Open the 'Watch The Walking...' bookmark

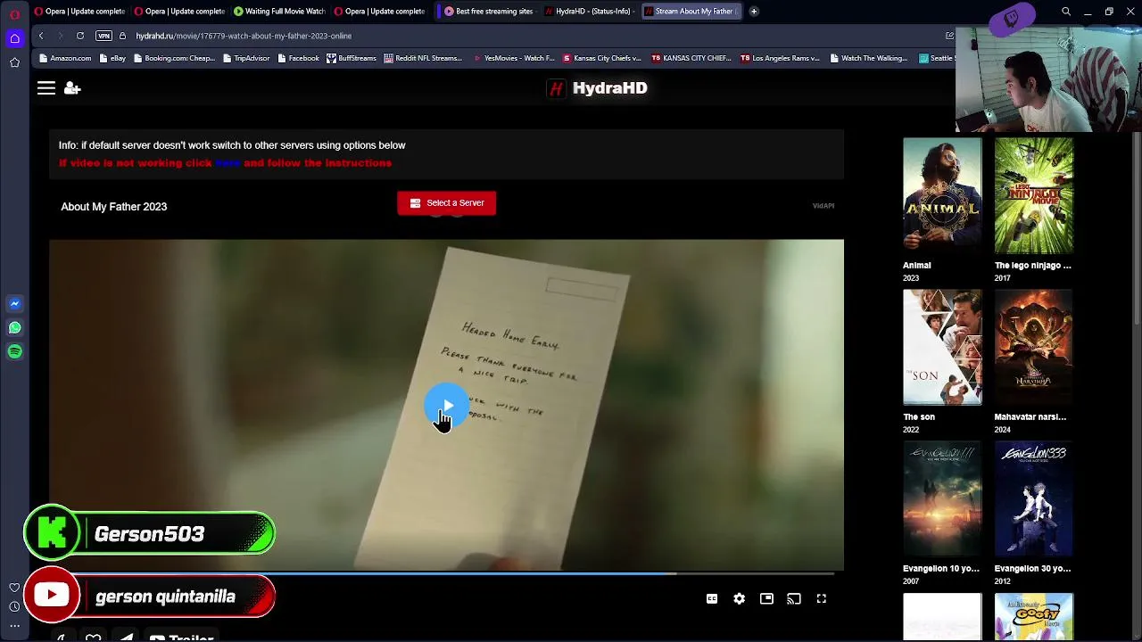tap(869, 59)
